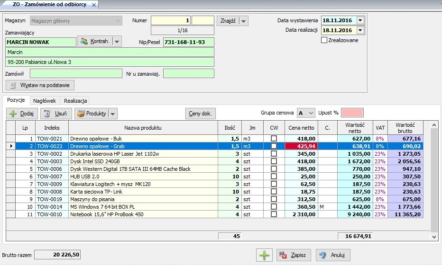Click the Anuluj undo arrow icon
The width and height of the screenshot is (442, 265).
(x=323, y=255)
